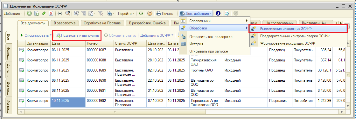Click the right arrow to show more tabs
This screenshot has width=356, height=119.
point(340,23)
